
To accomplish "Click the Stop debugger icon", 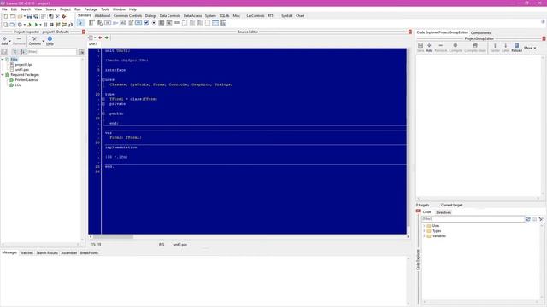I will tap(51, 25).
